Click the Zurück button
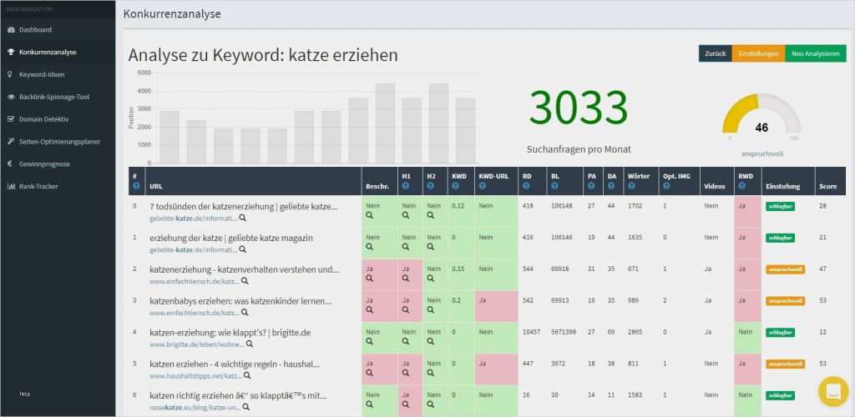 (715, 54)
